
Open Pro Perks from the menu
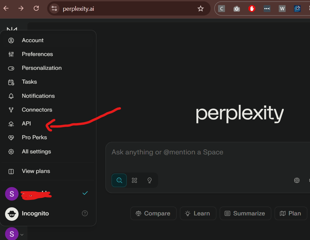pyautogui.click(x=48, y=138)
